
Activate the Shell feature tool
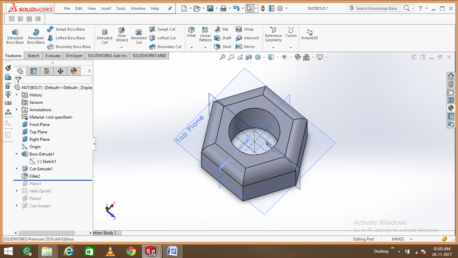click(x=223, y=47)
